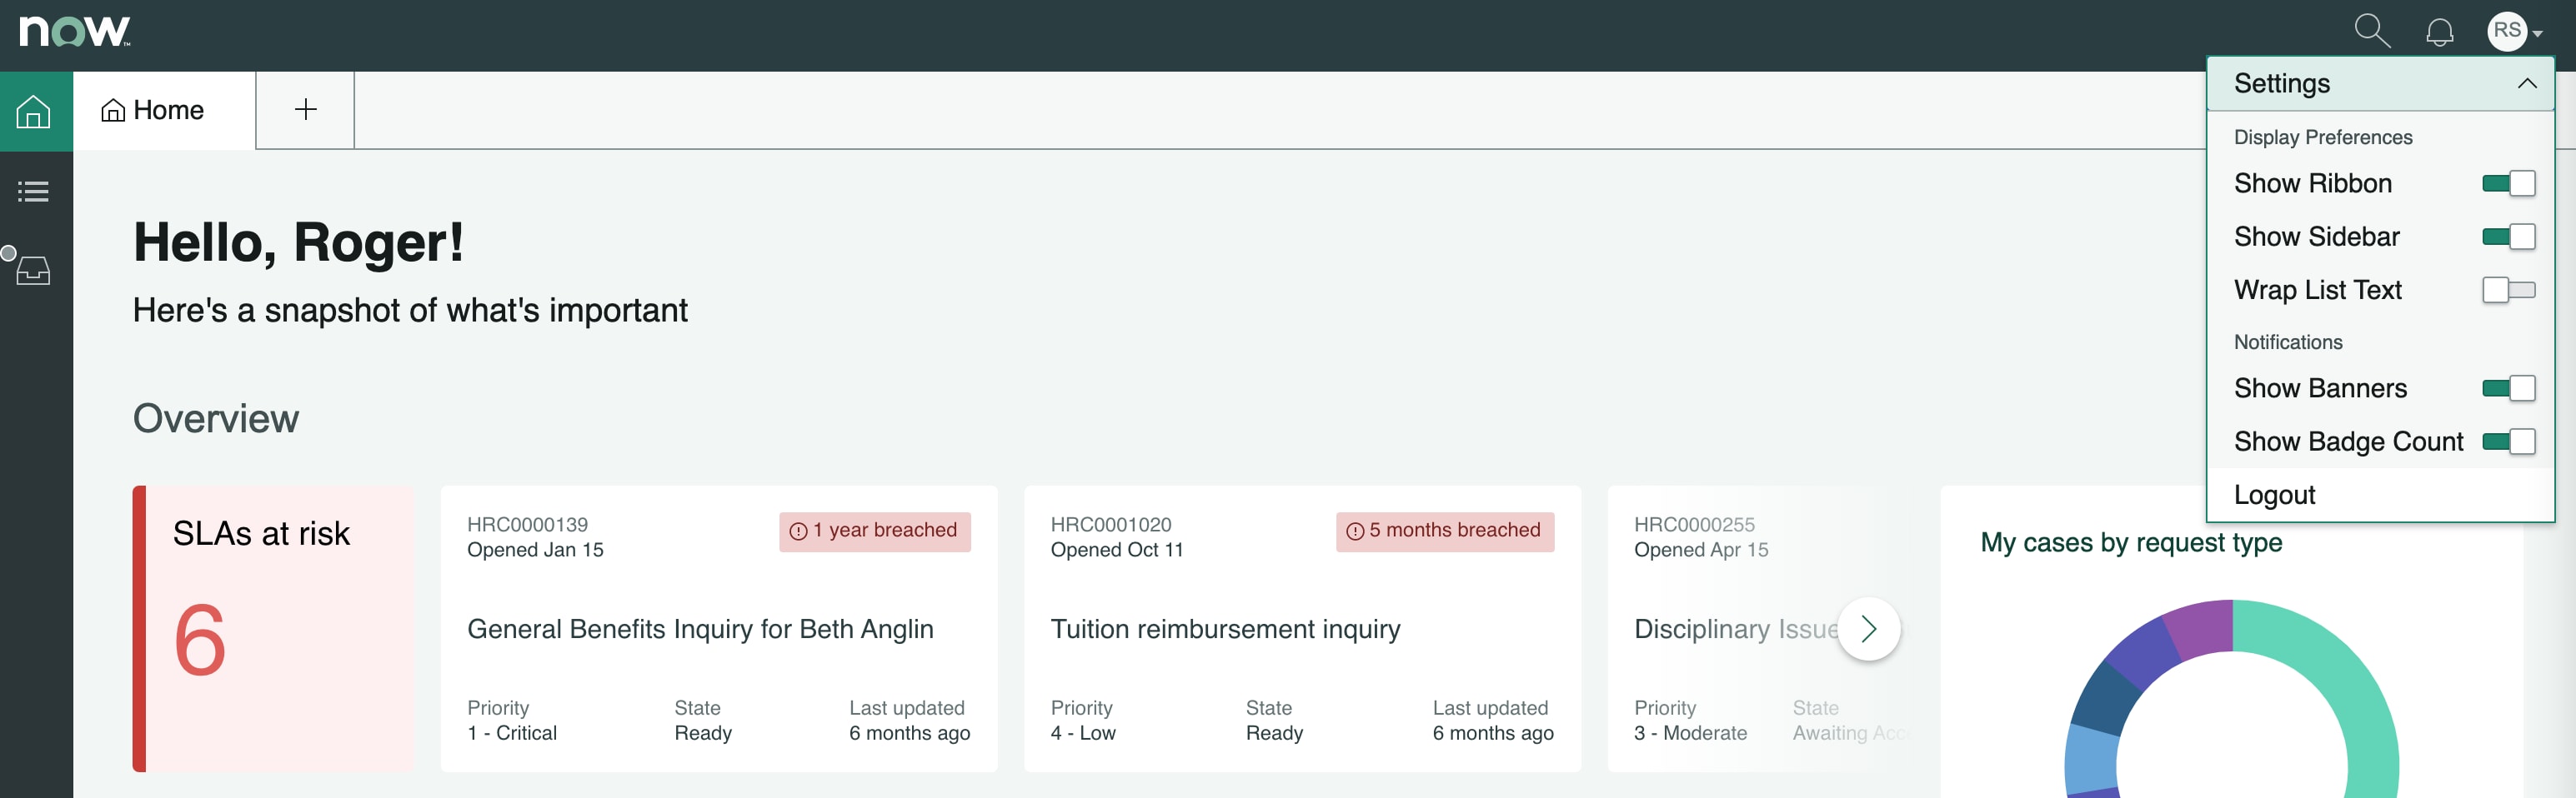Click the breach alert icon on HRC0000139
The image size is (2576, 798).
797,531
